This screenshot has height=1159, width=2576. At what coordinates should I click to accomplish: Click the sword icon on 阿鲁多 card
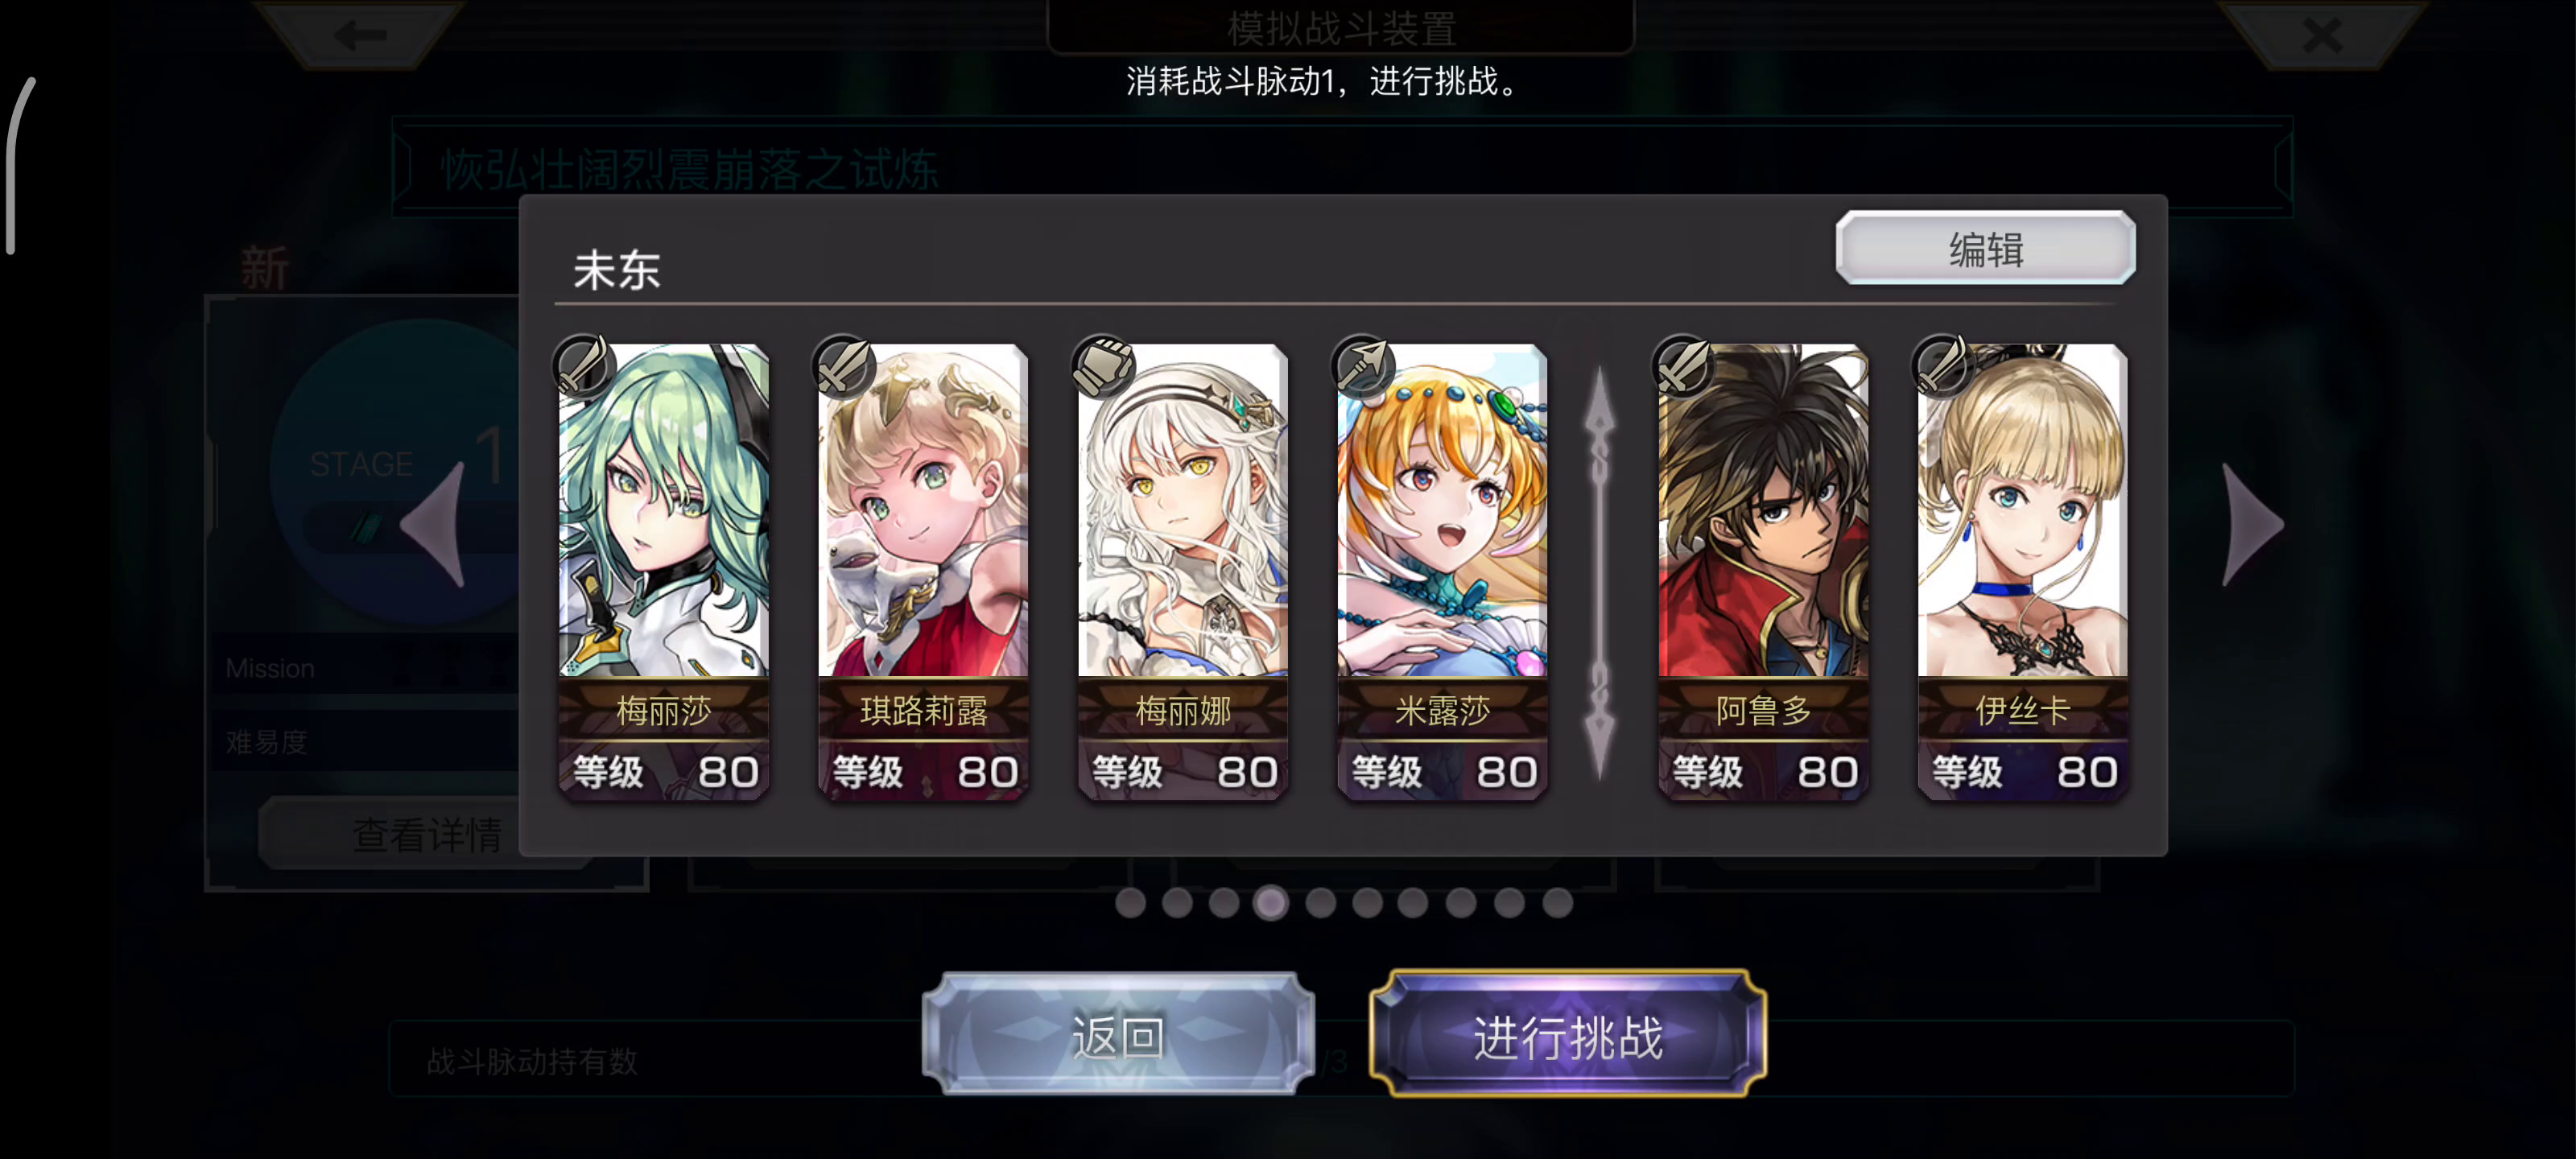pos(1683,366)
